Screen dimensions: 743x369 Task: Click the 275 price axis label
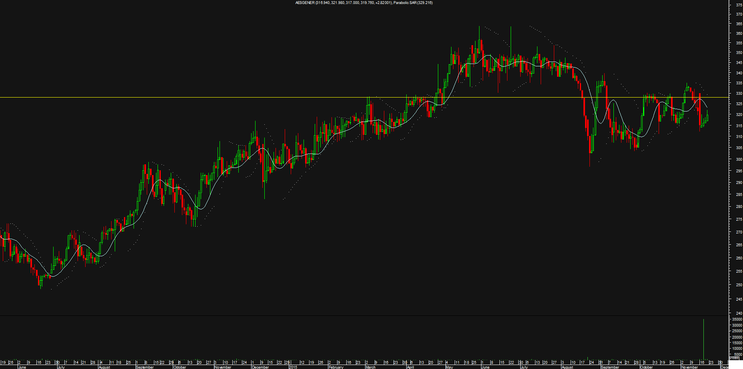739,219
